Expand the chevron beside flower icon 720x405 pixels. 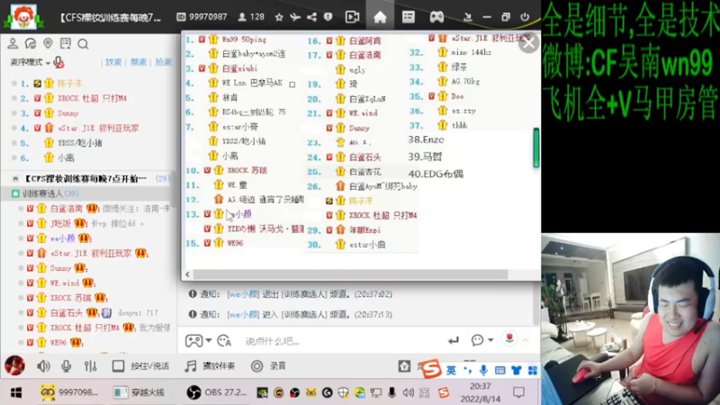tap(526, 340)
